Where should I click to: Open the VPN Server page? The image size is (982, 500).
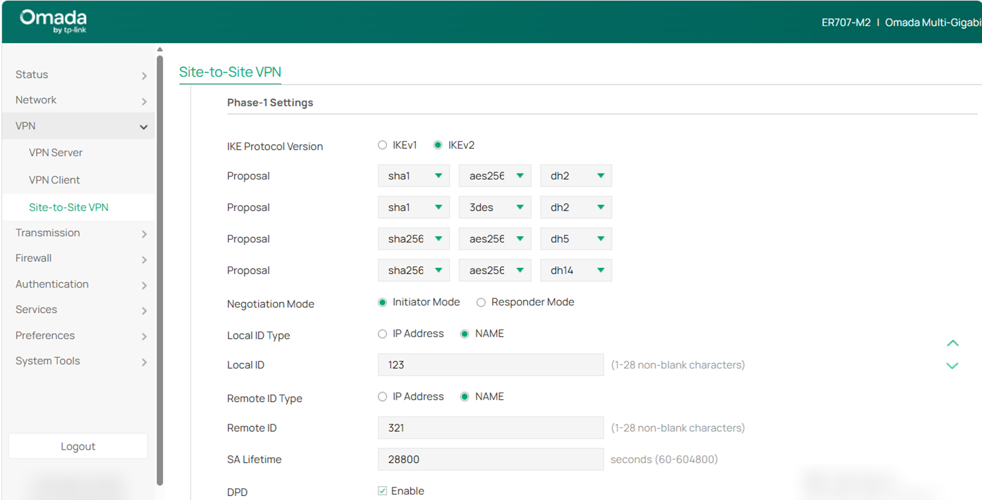[56, 152]
